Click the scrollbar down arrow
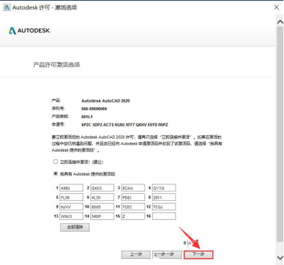The width and height of the screenshot is (284, 265). pos(280,257)
